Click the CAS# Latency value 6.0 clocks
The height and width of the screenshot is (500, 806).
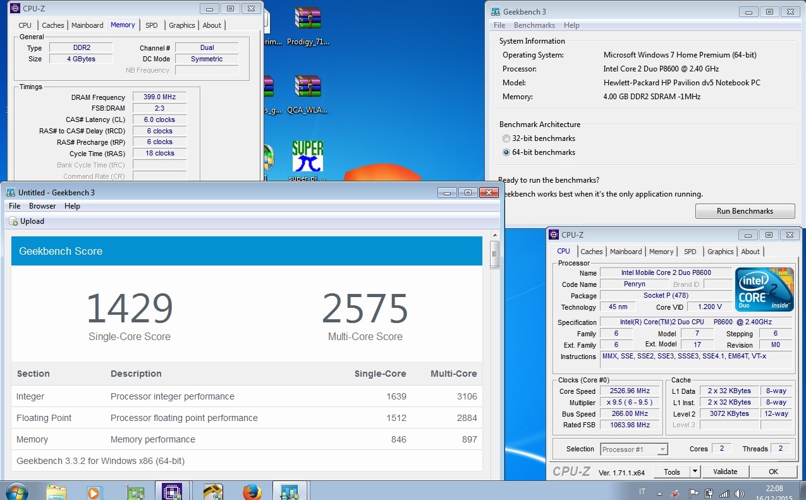pyautogui.click(x=159, y=119)
